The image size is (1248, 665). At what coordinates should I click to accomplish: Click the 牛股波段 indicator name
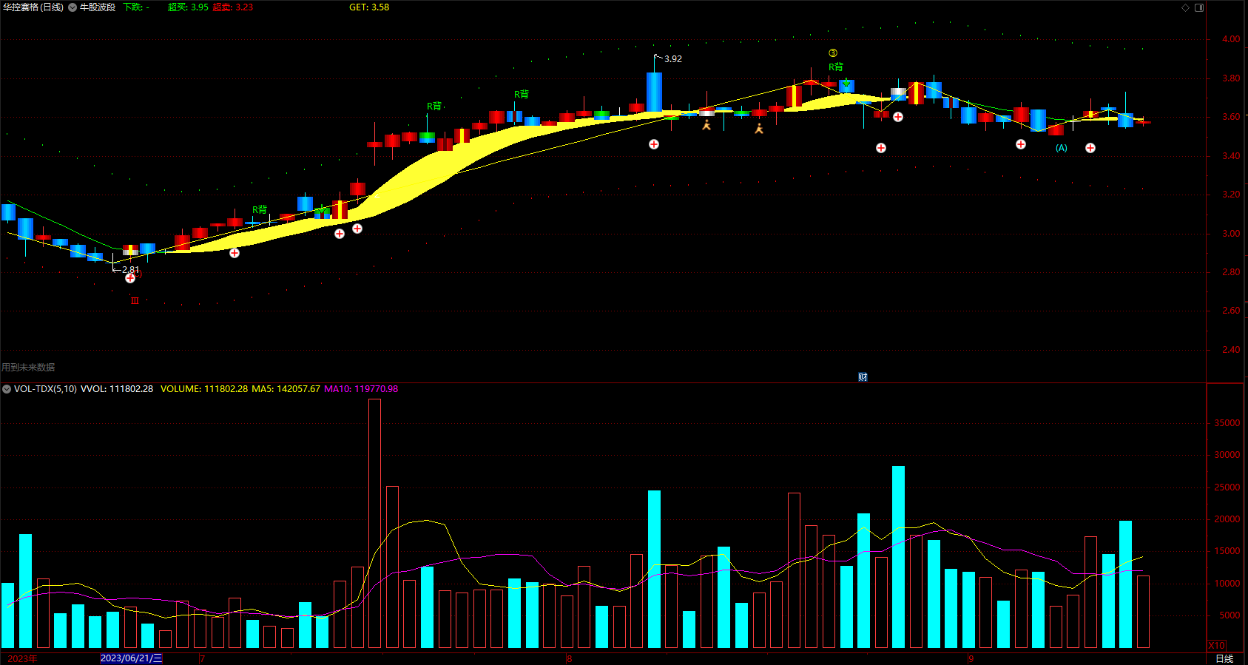pos(98,7)
